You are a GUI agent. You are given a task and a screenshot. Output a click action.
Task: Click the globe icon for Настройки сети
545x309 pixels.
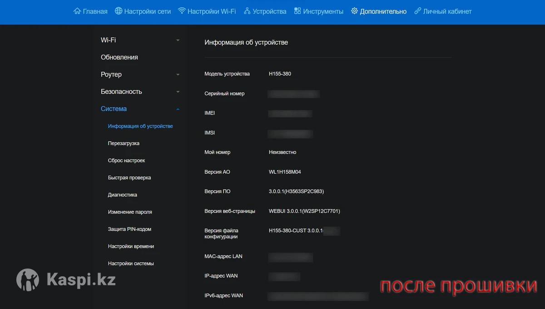119,11
